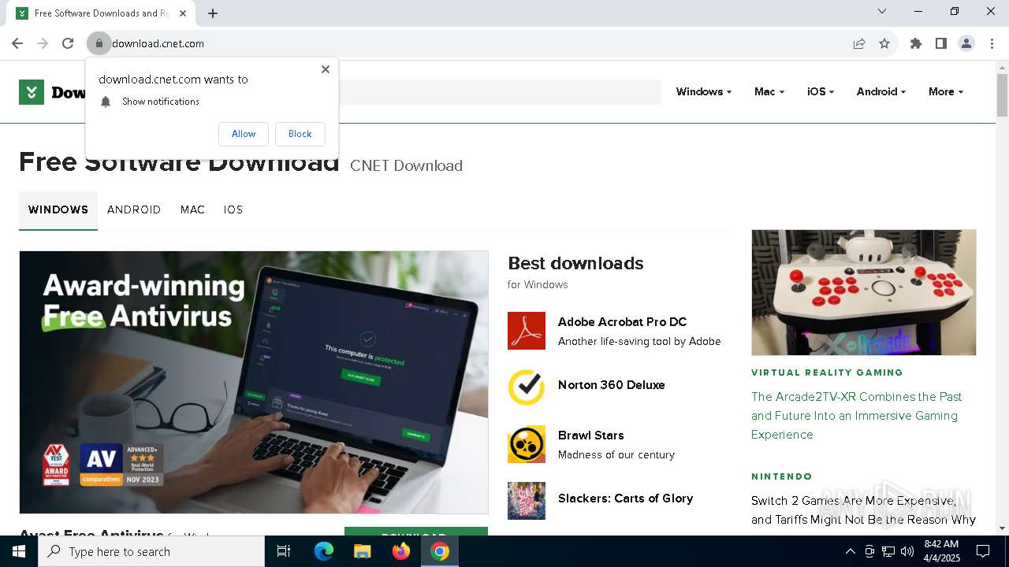This screenshot has width=1009, height=567.
Task: Click the browser back arrow
Action: 17,43
